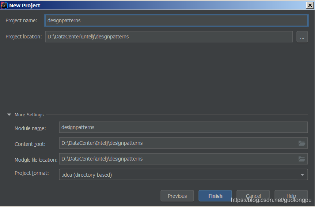Click the 'Project format:' label
This screenshot has height=207, width=315.
pos(32,173)
